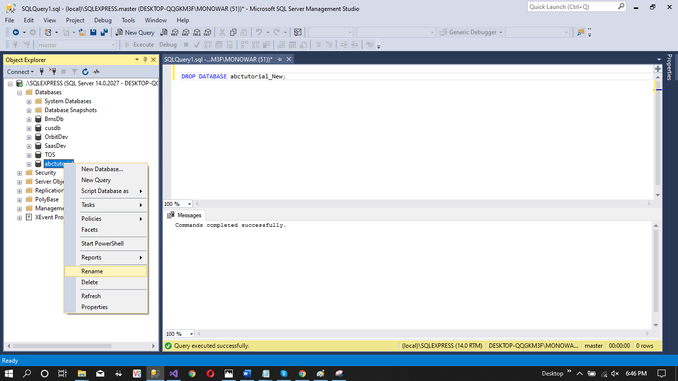Click the Copy icon in toolbar
Viewport: 678px width, 381px height.
tap(233, 32)
